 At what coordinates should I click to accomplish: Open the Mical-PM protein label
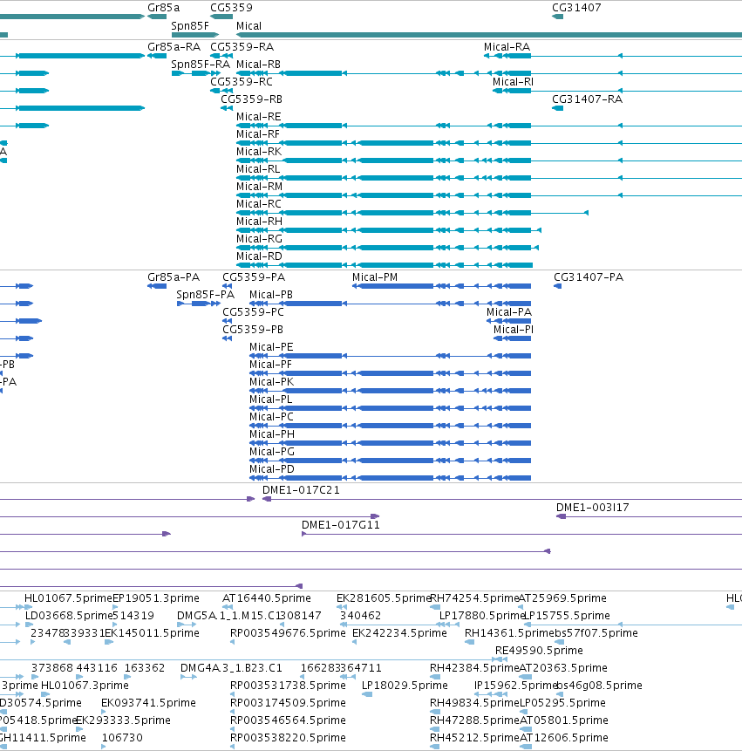pyautogui.click(x=375, y=277)
